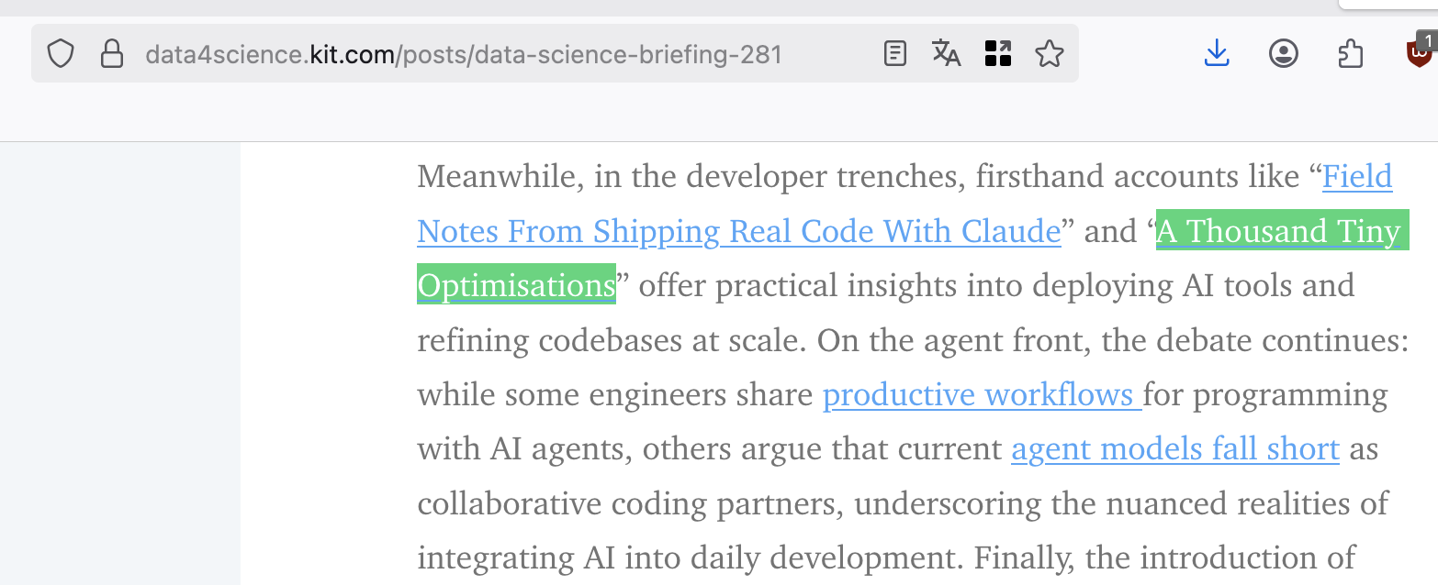Click the red shield extension with badge
Viewport: 1438px width, 585px height.
coord(1420,52)
